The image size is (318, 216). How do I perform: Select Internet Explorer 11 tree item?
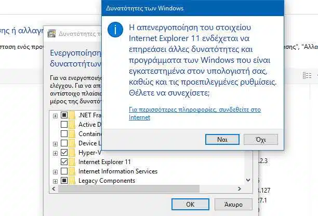click(x=104, y=162)
